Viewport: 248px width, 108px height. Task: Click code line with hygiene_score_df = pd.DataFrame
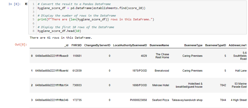point(91,8)
